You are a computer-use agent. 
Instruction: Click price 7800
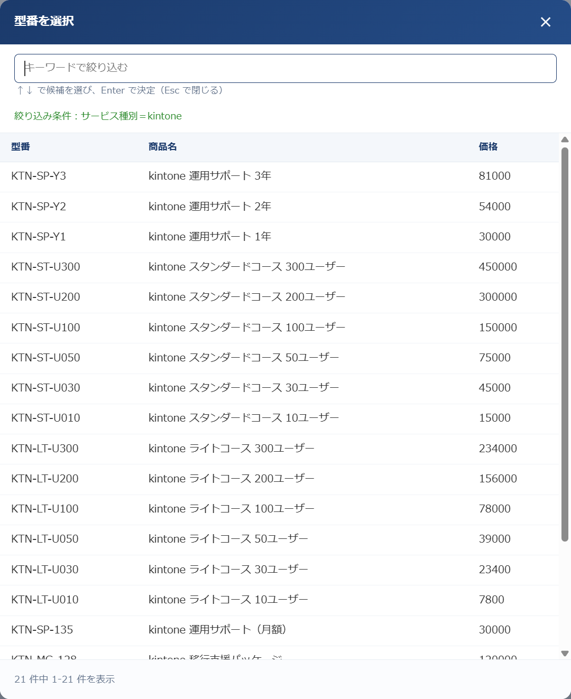492,600
